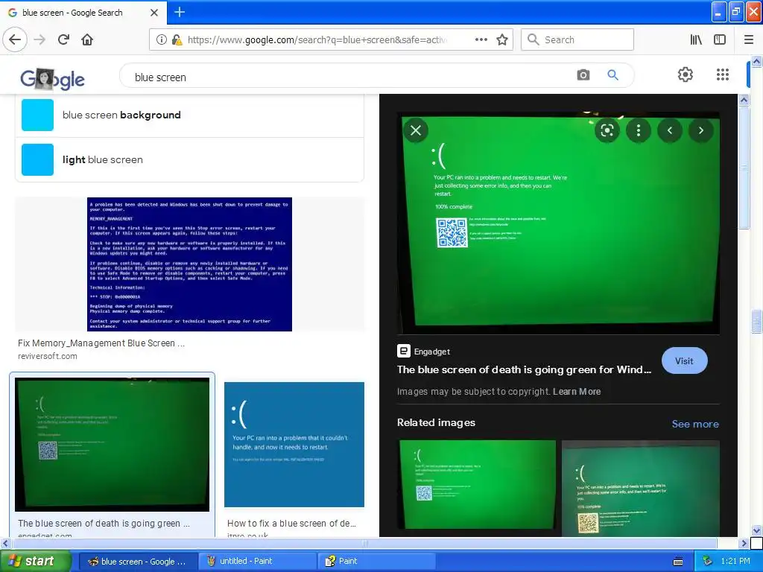Click the Visit button
Viewport: 763px width, 572px height.
pyautogui.click(x=684, y=361)
